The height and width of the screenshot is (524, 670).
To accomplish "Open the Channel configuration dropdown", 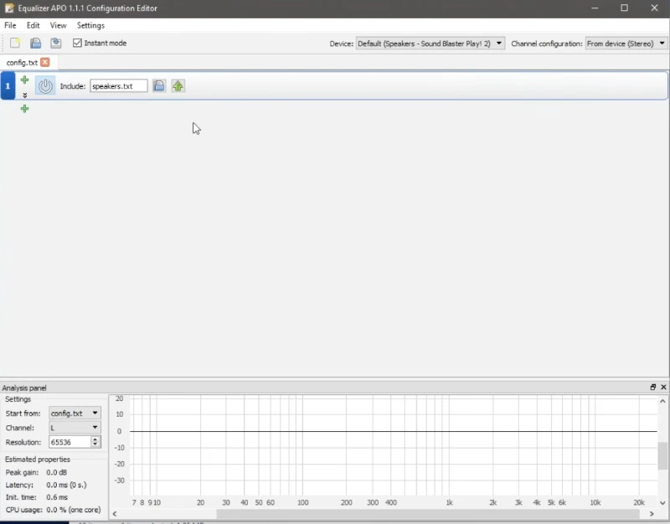I will click(626, 44).
